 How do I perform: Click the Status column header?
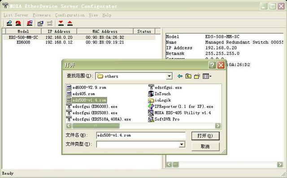pos(144,31)
